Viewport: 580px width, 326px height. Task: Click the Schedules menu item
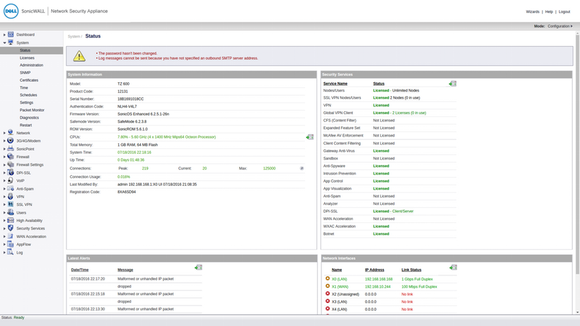coord(28,95)
